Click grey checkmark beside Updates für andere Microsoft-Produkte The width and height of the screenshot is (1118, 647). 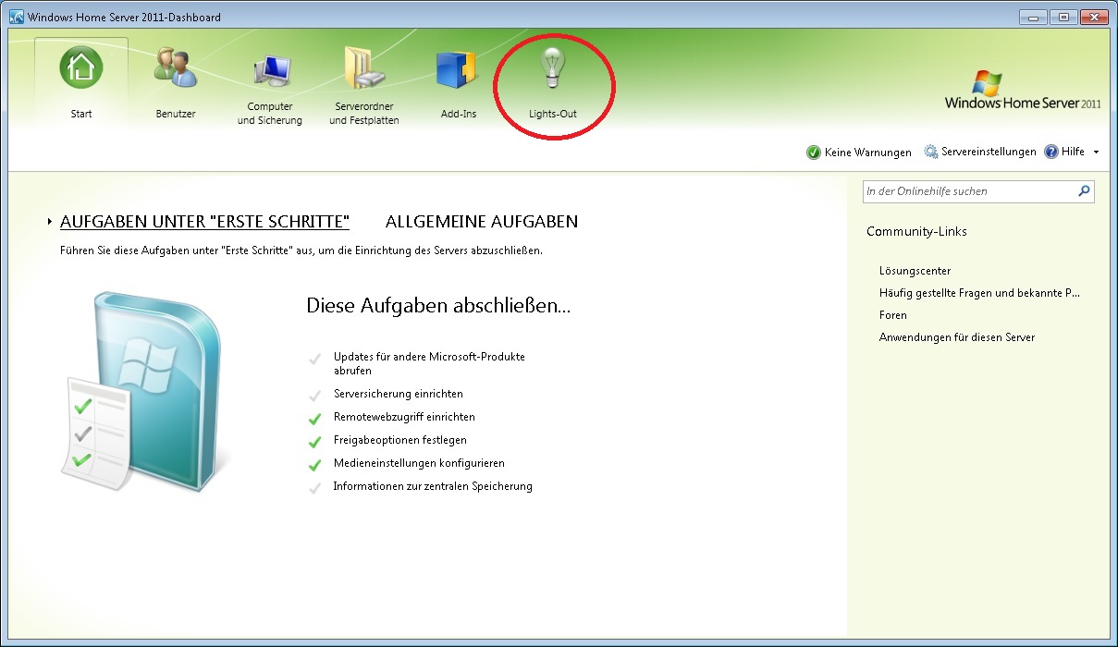coord(315,358)
